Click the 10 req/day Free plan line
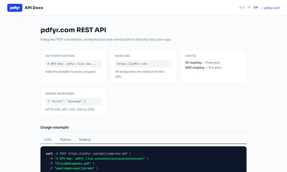This screenshot has height=172, width=287. [x=202, y=62]
